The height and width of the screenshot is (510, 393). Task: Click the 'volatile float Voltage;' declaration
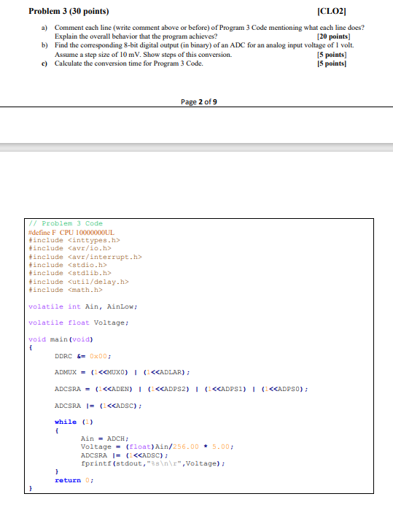79,322
